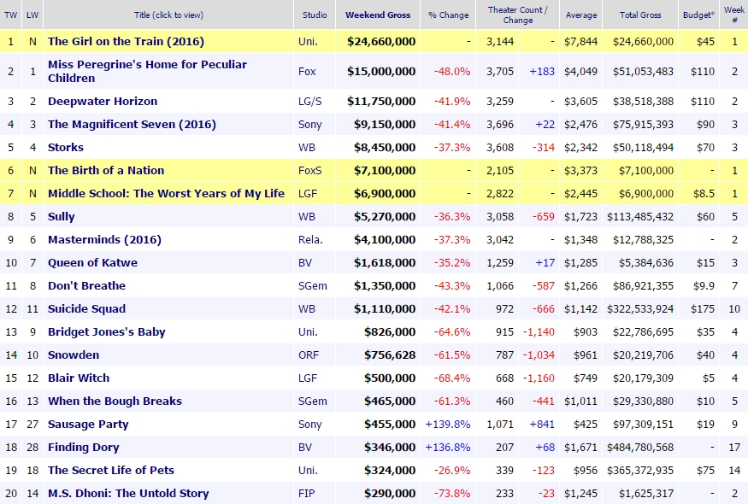Select The Magnificent Seven (2016) title
This screenshot has height=504, width=748.
tap(124, 124)
